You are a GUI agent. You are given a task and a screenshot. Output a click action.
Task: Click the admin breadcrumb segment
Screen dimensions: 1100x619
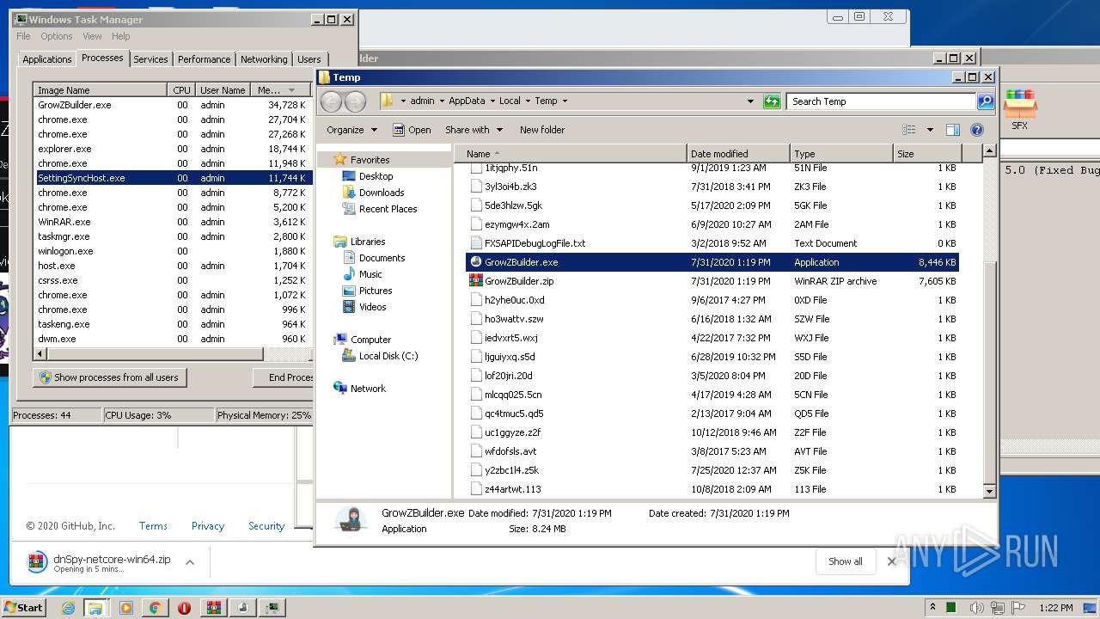(x=422, y=101)
